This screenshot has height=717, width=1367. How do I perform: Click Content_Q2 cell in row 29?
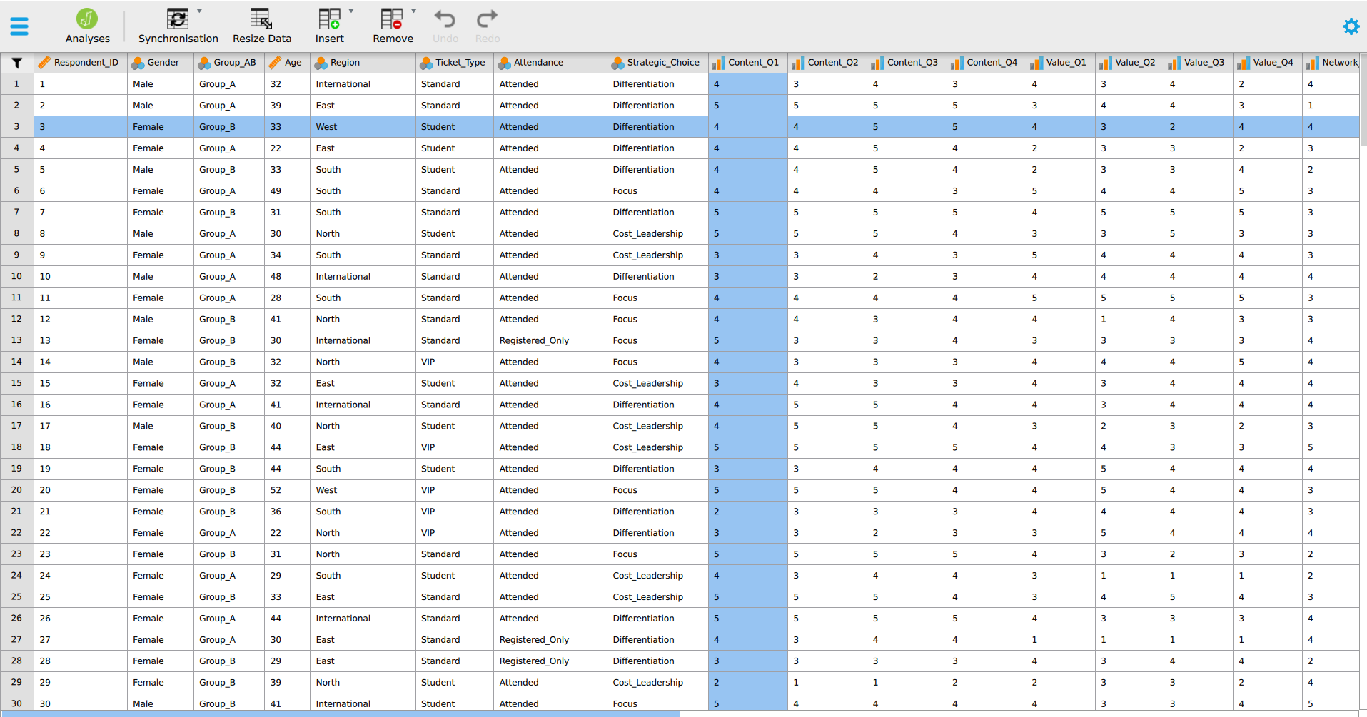[x=827, y=682]
